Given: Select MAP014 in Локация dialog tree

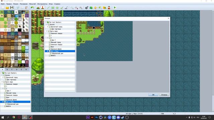Looking at the screenshot, I should (53, 56).
